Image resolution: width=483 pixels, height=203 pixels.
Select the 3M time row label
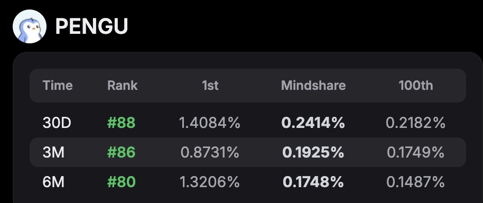[x=53, y=152]
